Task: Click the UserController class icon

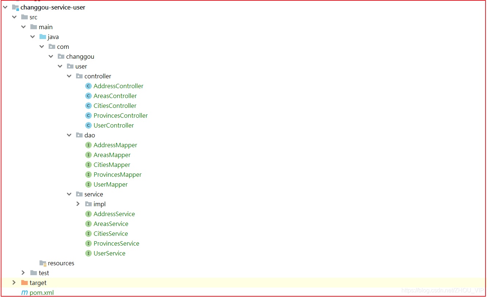Action: coord(88,125)
